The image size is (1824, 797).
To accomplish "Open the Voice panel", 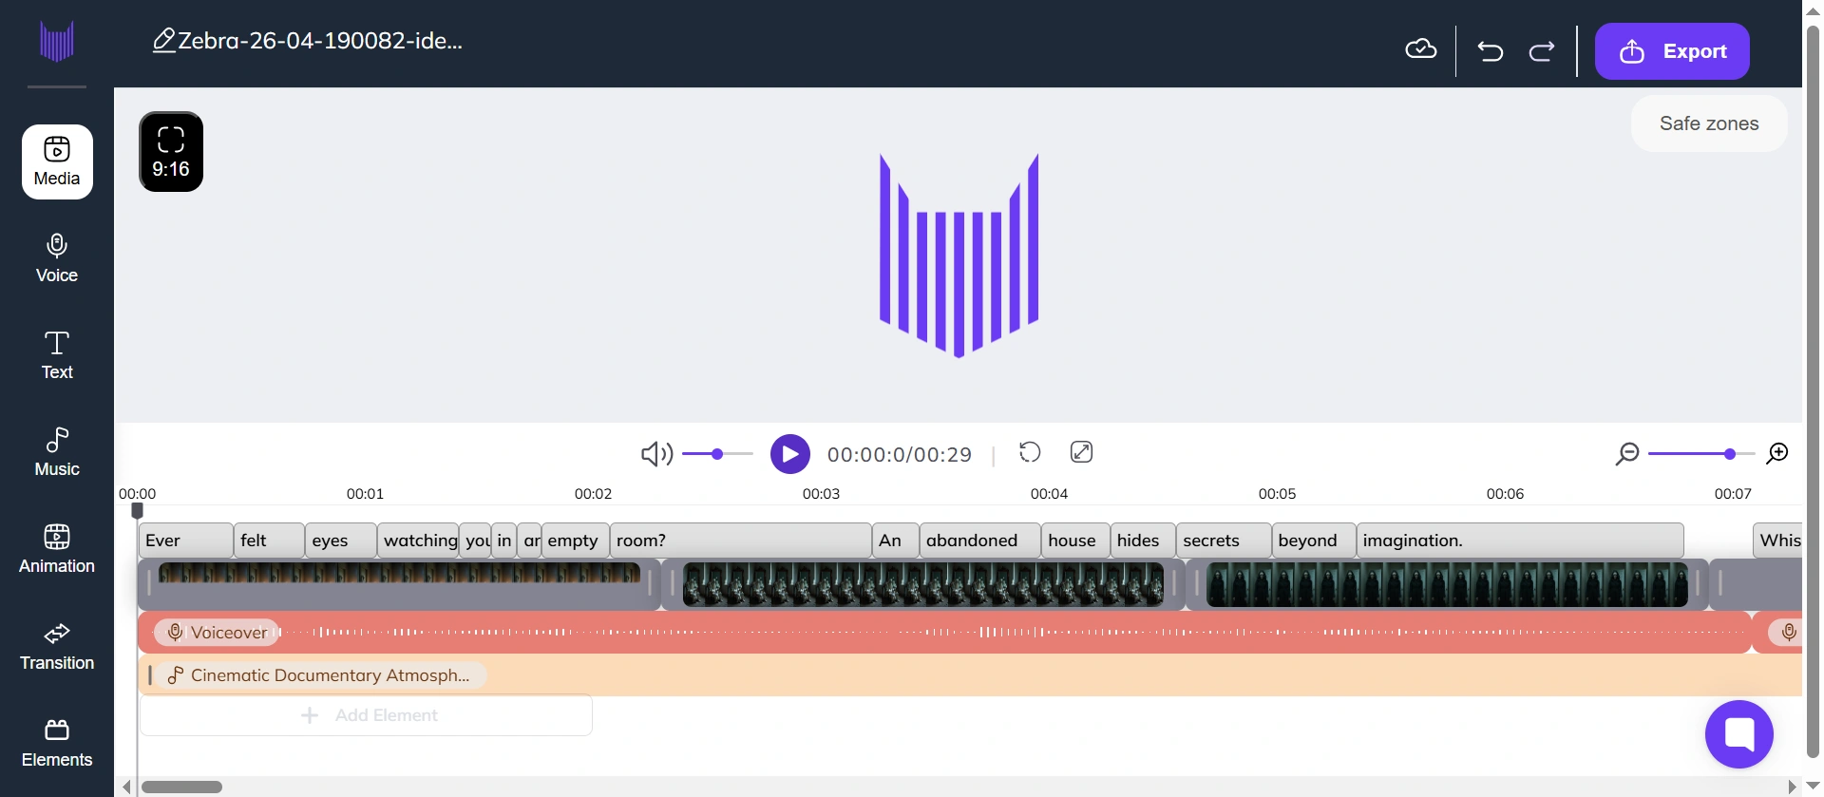I will coord(57,258).
